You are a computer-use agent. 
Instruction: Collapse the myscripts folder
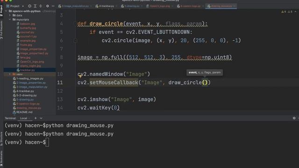point(10,20)
